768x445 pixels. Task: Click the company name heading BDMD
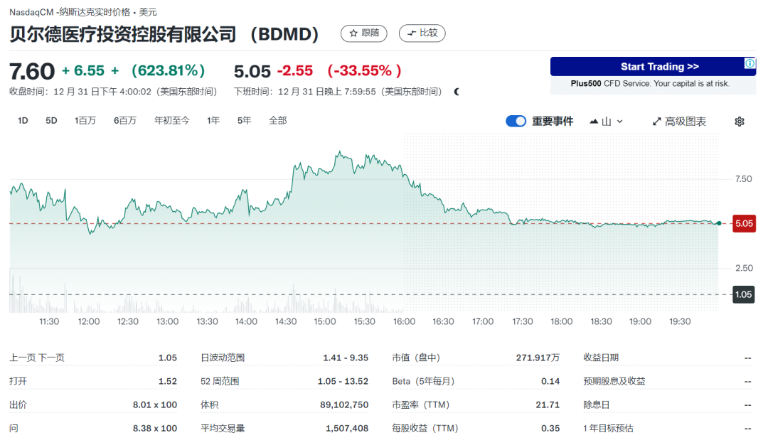(164, 34)
